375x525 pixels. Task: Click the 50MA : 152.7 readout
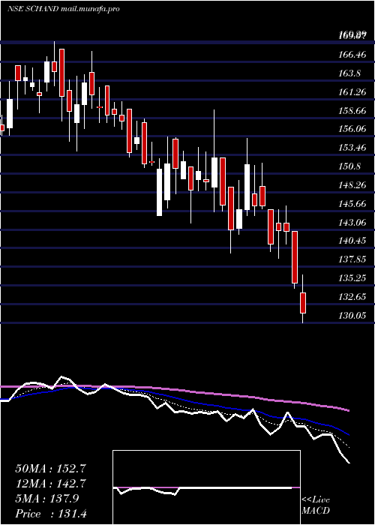[x=50, y=469]
